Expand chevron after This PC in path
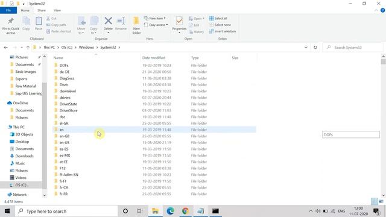Image resolution: width=386 pixels, height=217 pixels. click(x=58, y=48)
